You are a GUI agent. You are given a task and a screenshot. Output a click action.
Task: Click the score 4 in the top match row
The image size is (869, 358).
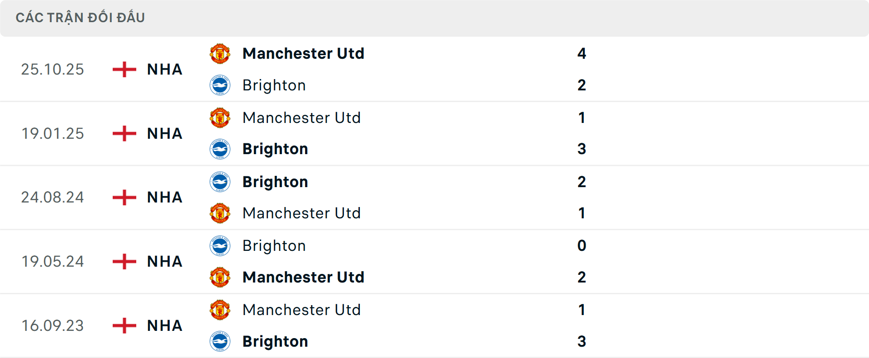[x=582, y=53]
